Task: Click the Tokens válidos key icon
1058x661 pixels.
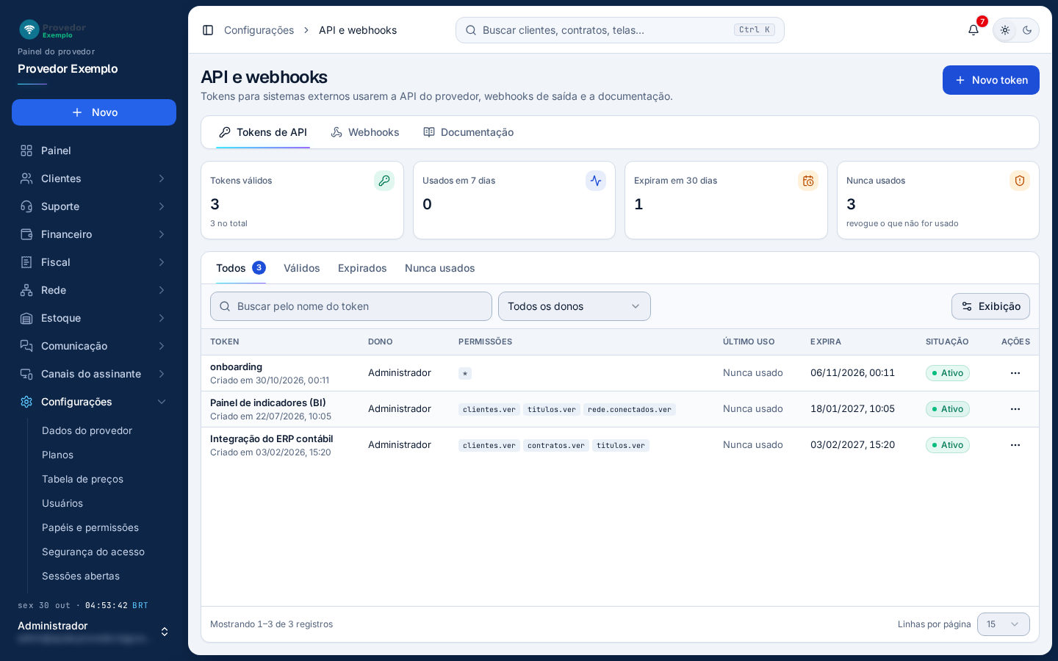Action: (384, 181)
